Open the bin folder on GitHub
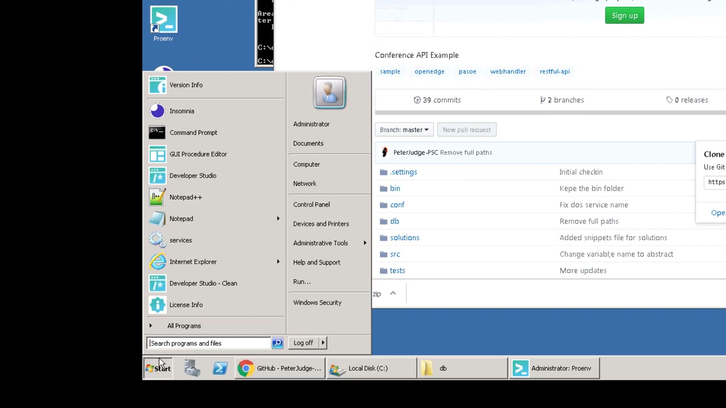This screenshot has width=726, height=408. point(395,188)
